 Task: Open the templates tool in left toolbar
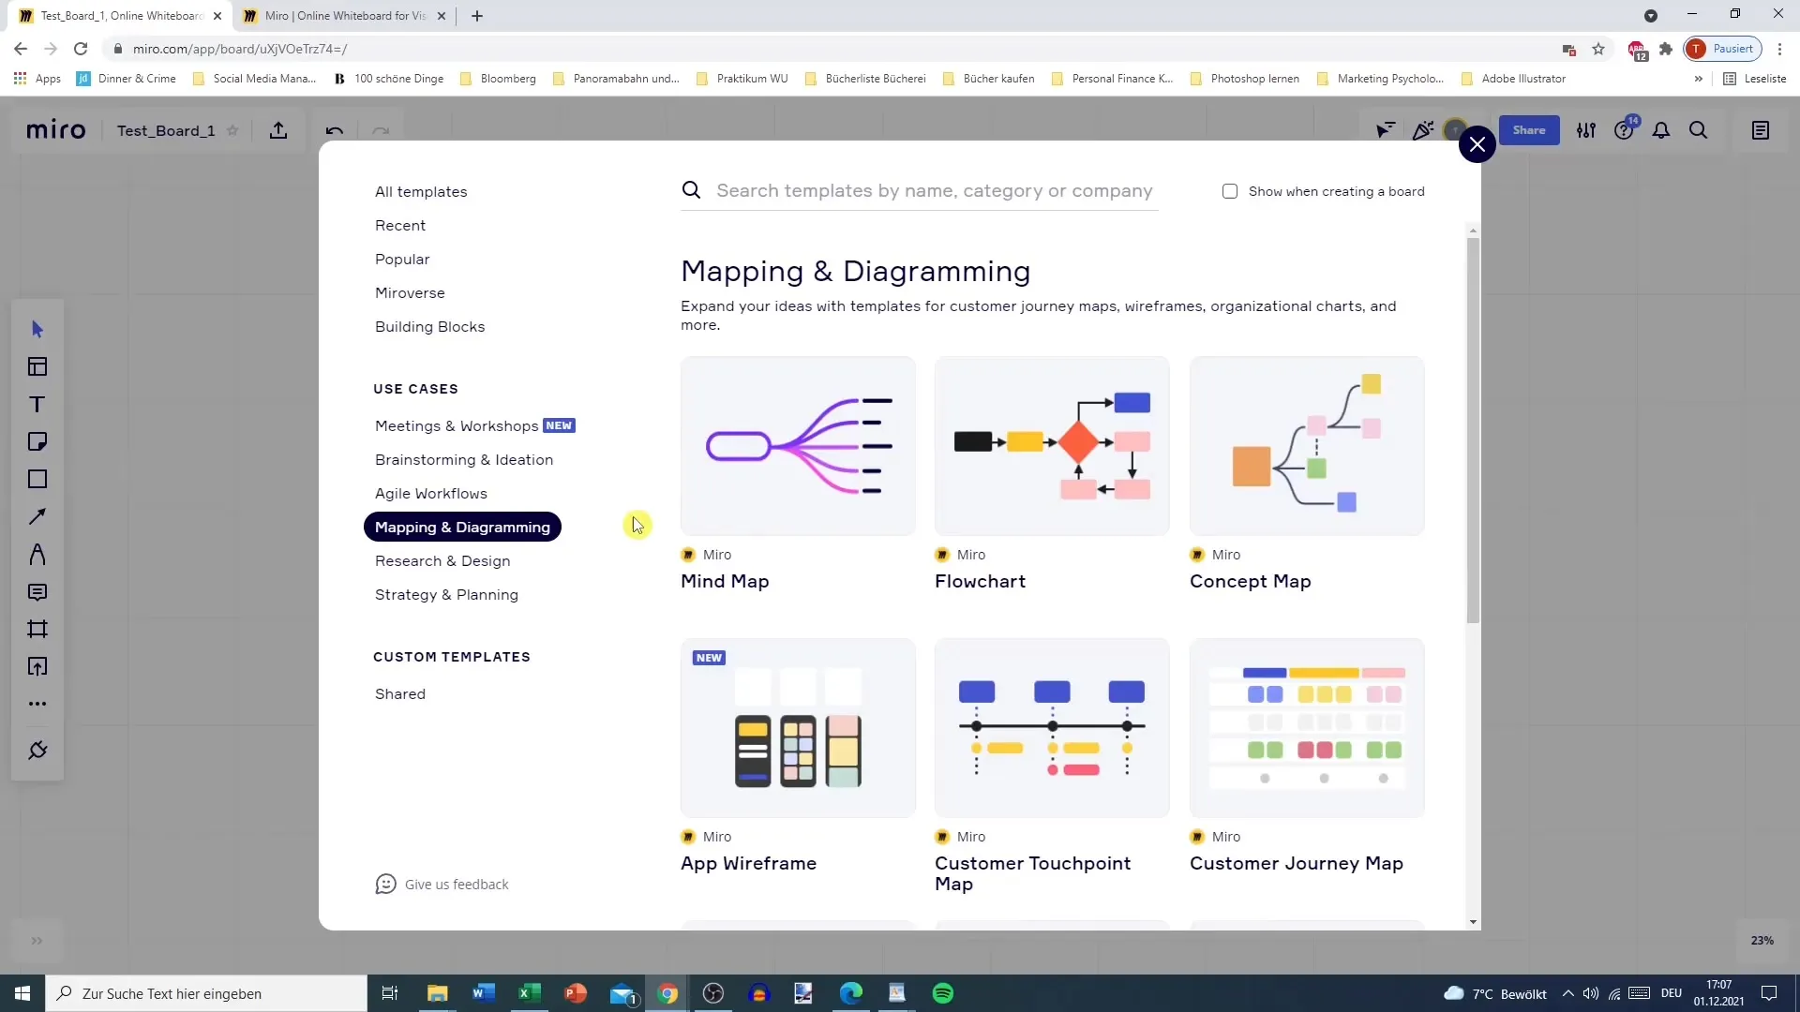pos(37,366)
